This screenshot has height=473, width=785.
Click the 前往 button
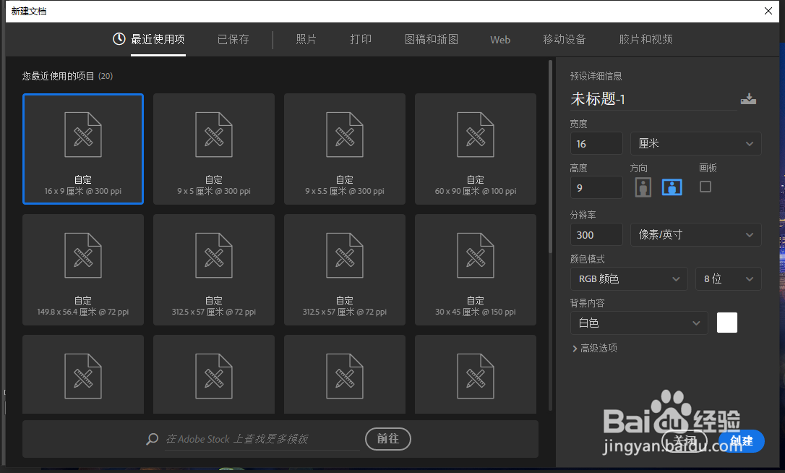tap(387, 438)
